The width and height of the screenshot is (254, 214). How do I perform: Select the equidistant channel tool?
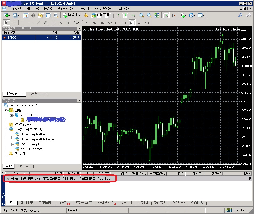[46, 23]
